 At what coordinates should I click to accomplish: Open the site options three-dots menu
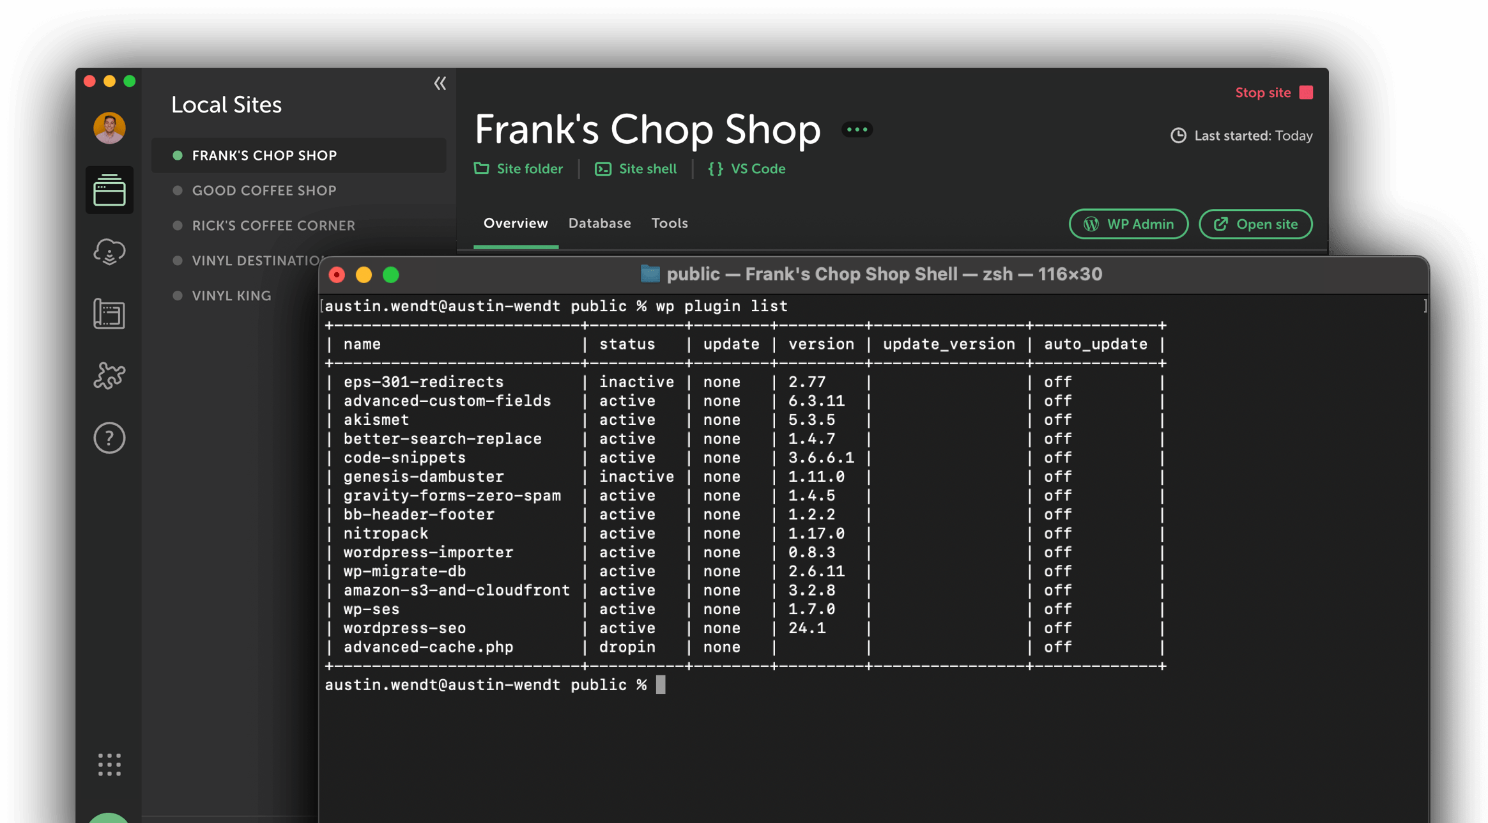pos(857,130)
